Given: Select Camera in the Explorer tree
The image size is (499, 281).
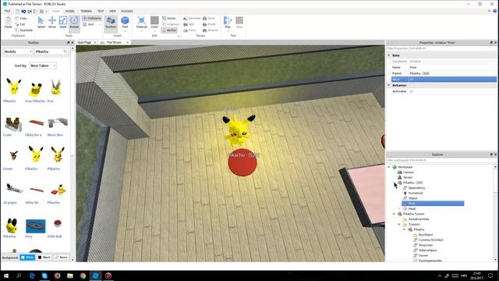Looking at the screenshot, I should [x=409, y=173].
